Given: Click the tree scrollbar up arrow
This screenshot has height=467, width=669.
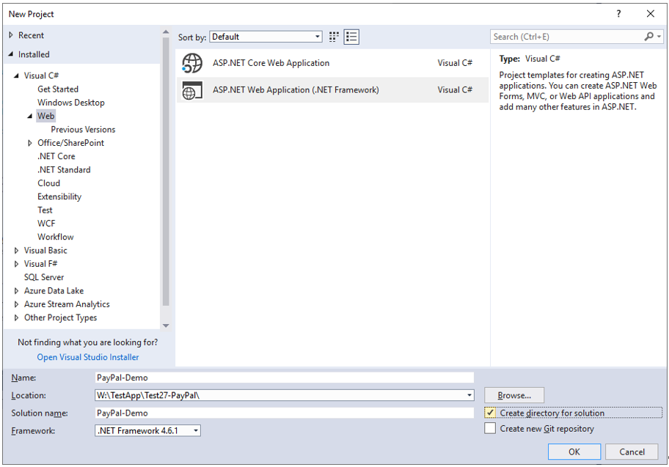Looking at the screenshot, I should click(166, 32).
